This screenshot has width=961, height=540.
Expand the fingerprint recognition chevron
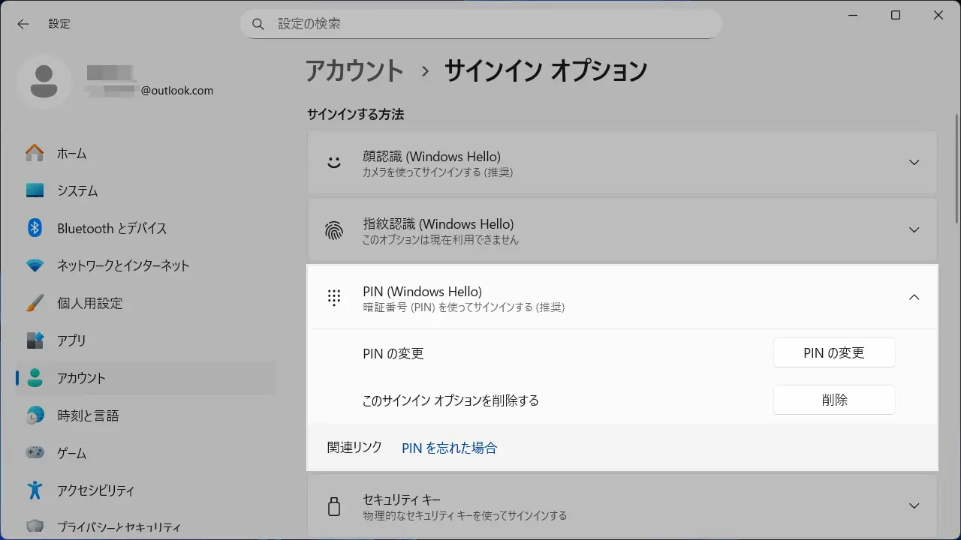(x=914, y=229)
